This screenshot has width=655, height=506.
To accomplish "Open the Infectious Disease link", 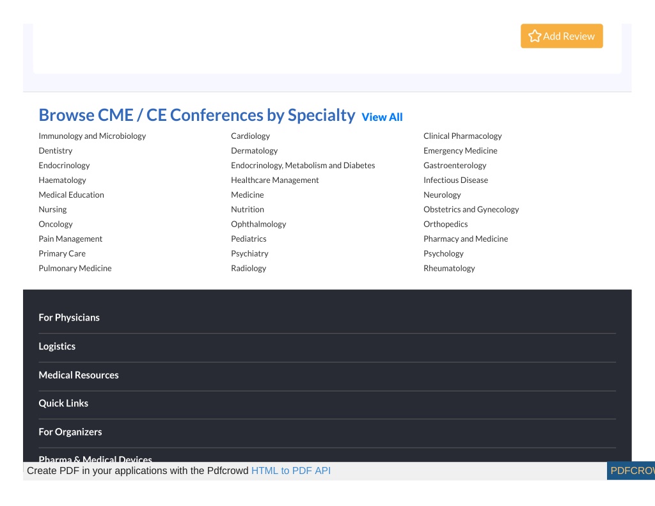I will coord(455,180).
